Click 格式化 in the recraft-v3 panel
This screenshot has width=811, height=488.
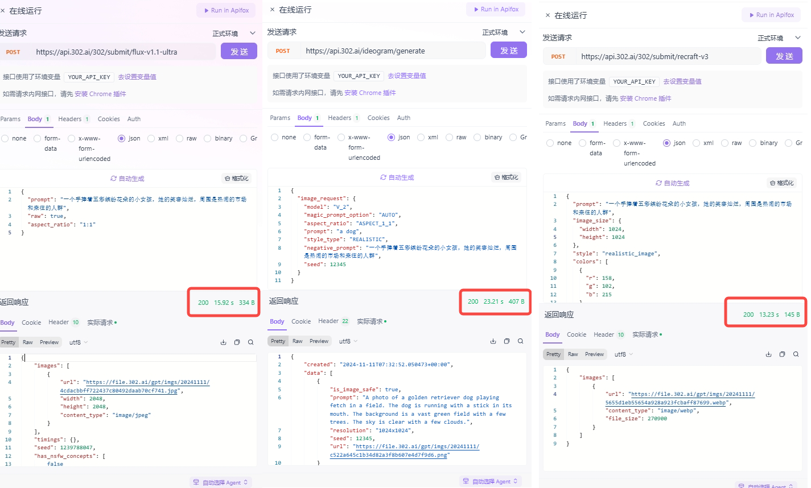(x=782, y=183)
